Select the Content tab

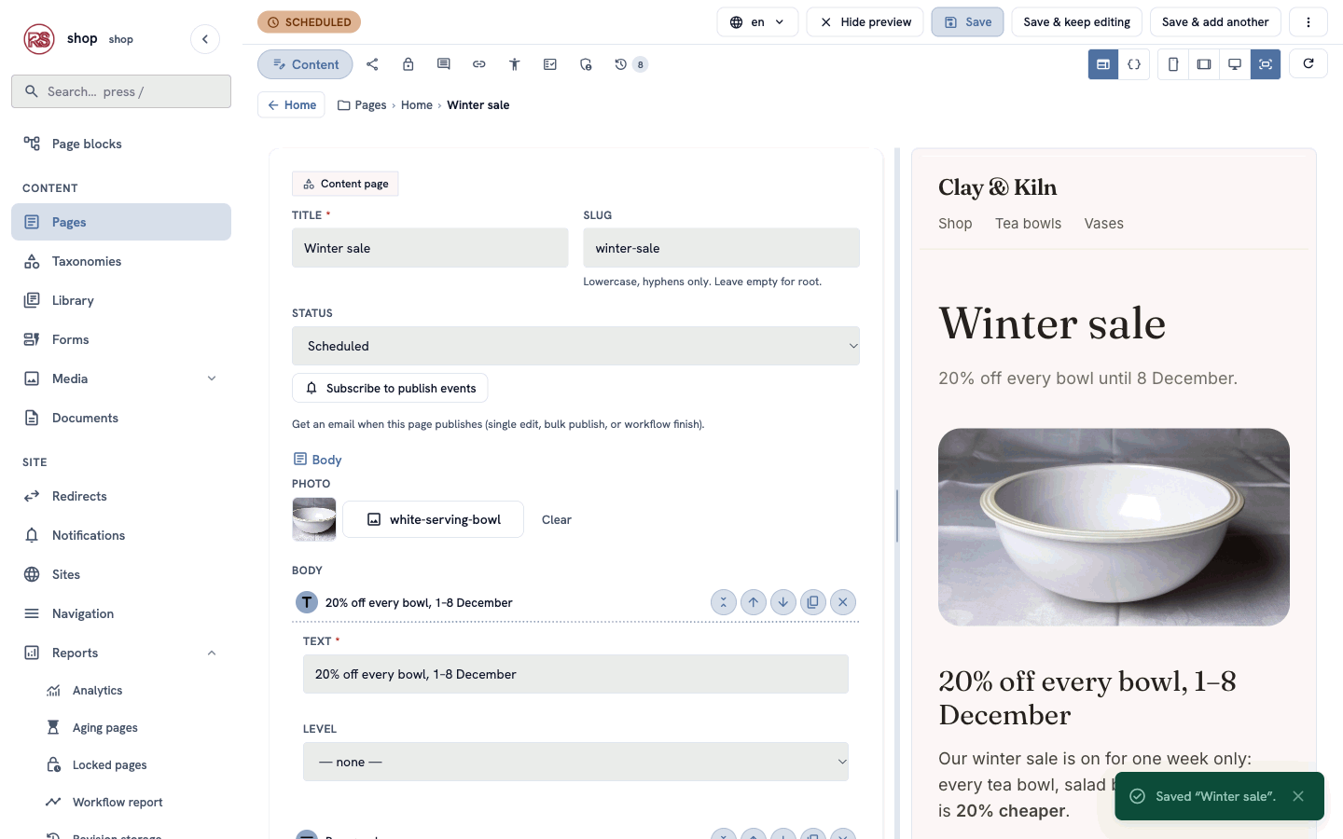pos(305,64)
